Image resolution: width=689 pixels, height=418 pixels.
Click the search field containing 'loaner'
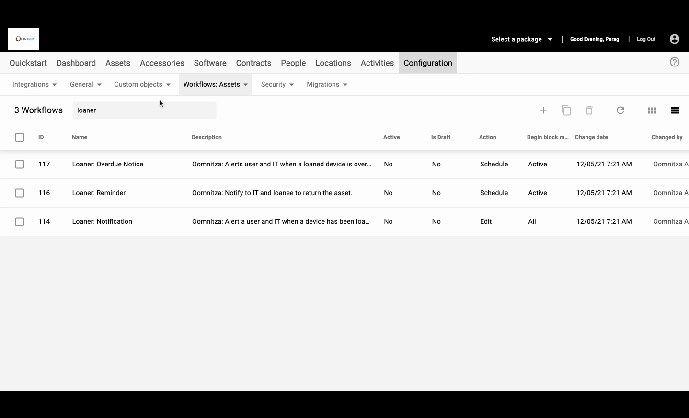click(144, 110)
